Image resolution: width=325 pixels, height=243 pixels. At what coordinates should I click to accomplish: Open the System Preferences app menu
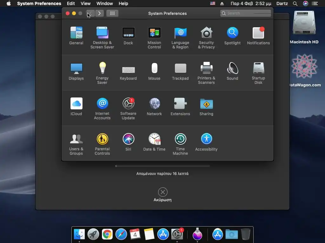pos(39,3)
